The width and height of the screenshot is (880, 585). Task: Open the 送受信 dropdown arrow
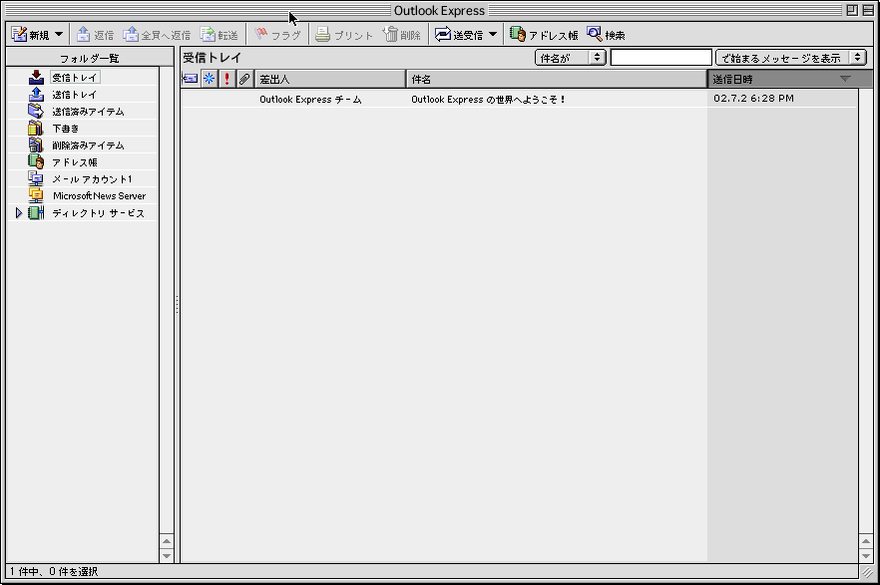493,34
